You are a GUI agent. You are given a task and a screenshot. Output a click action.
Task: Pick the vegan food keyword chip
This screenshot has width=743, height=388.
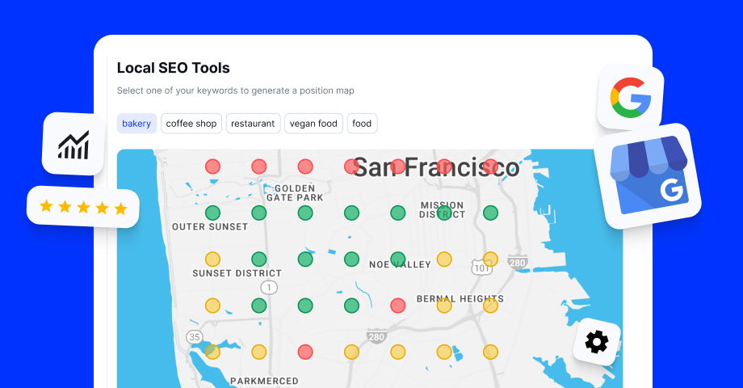313,124
